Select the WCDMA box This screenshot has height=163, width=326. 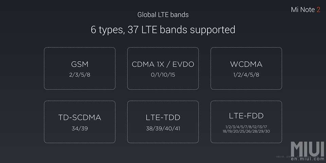tap(246, 68)
